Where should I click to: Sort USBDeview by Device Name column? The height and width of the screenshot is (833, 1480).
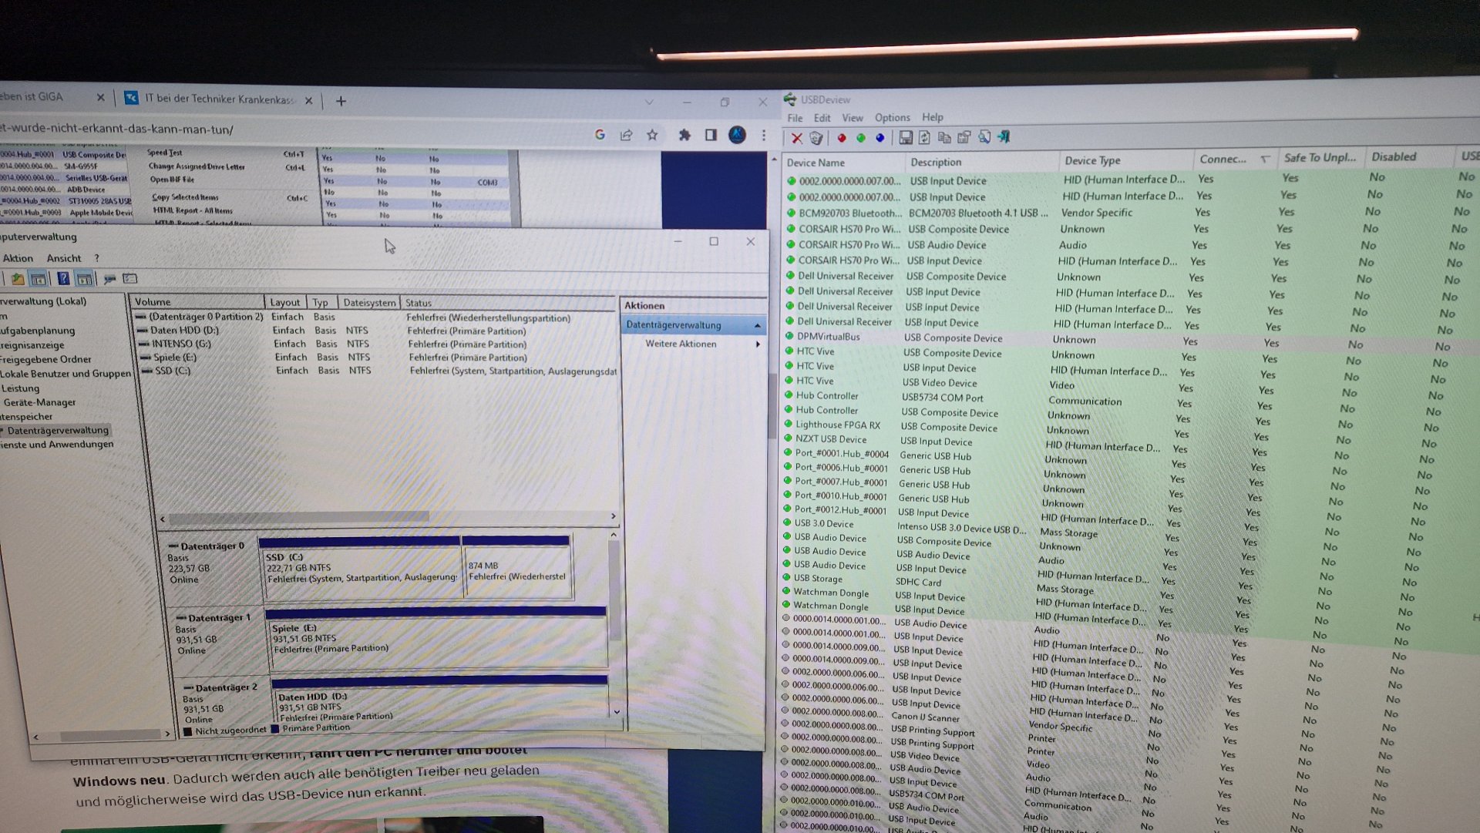point(843,163)
